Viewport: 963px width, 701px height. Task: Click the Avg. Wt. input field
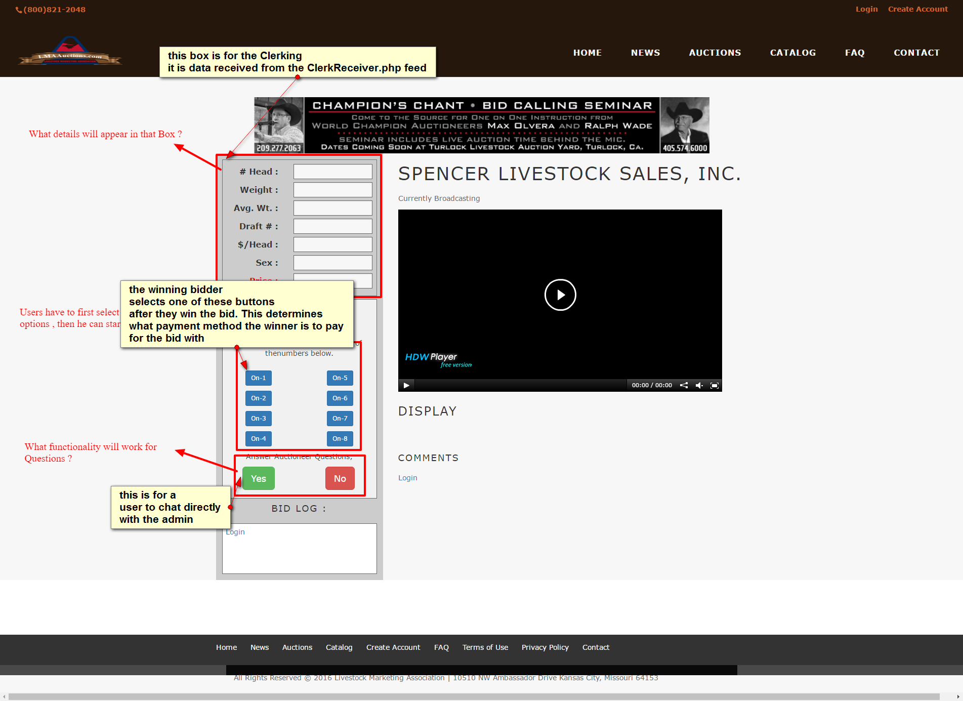[333, 208]
